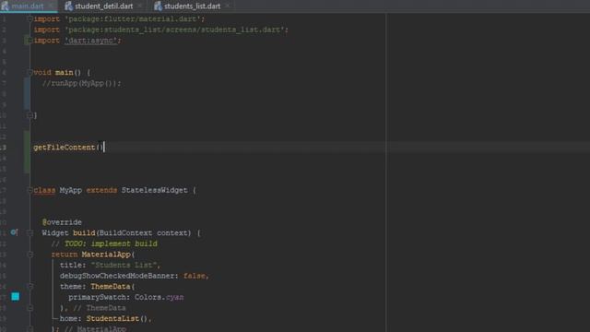590x332 pixels.
Task: Open the student_detil.dart tab
Action: click(x=103, y=6)
